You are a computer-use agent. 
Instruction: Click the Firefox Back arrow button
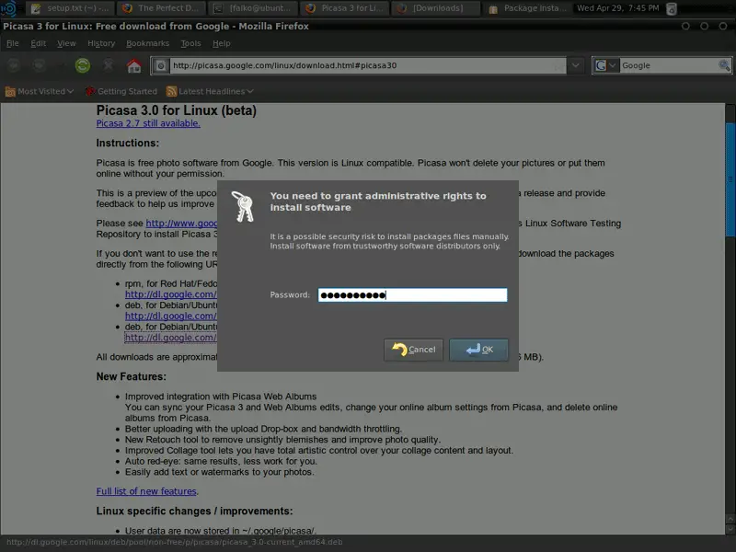click(x=13, y=65)
